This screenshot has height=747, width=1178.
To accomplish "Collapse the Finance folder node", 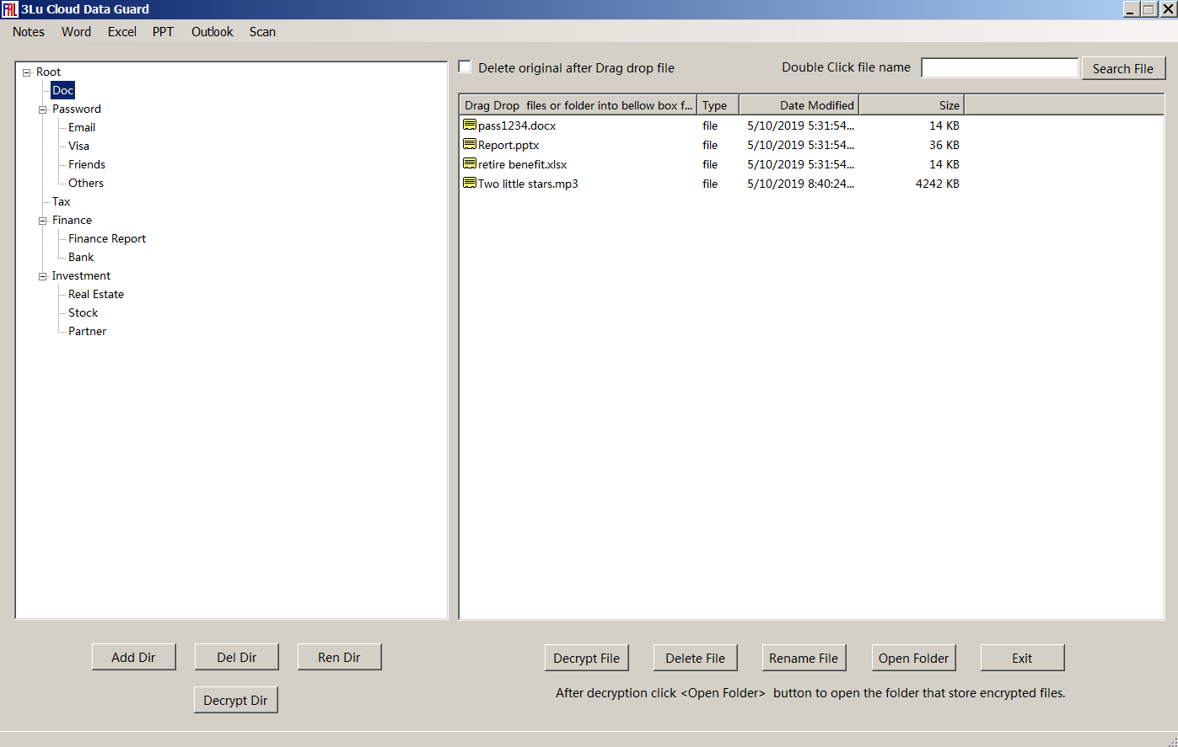I will coord(43,221).
